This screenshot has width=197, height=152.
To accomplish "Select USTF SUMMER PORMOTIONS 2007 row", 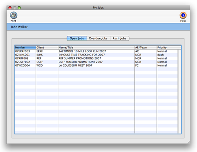I will click(96, 62).
